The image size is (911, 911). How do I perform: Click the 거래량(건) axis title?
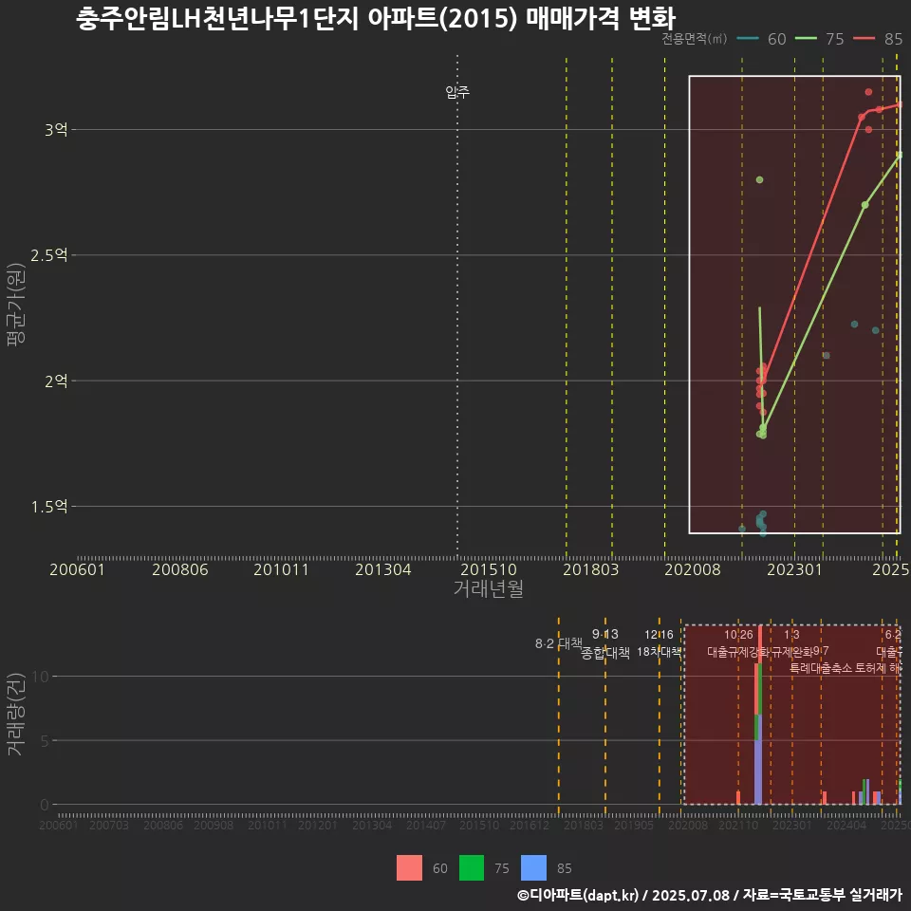(15, 714)
